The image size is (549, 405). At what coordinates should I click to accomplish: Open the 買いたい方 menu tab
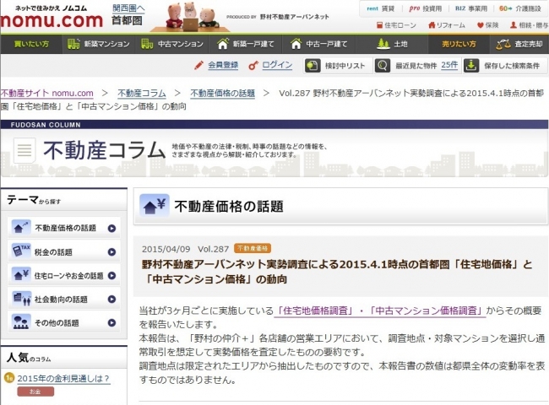point(31,44)
